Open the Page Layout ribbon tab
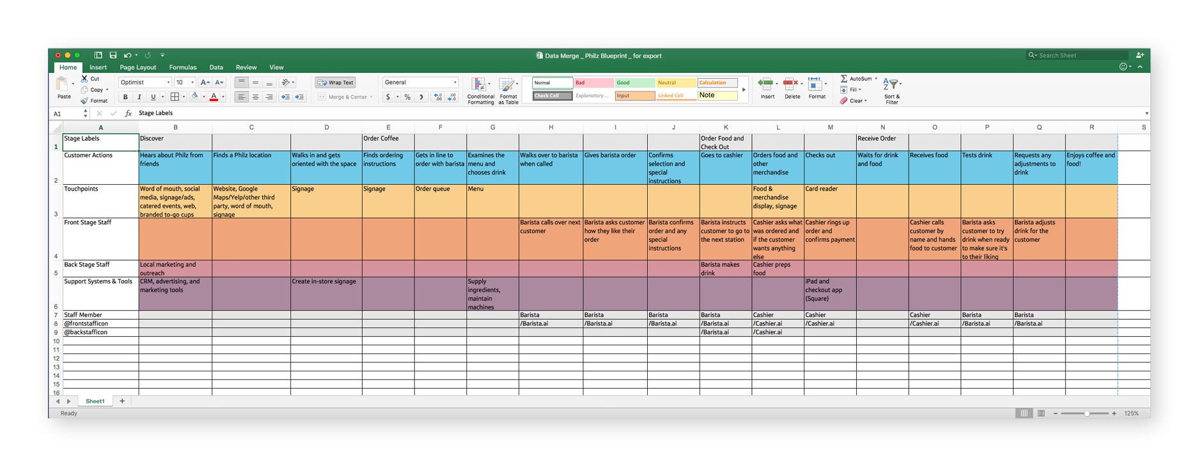This screenshot has width=1199, height=466. pos(137,67)
